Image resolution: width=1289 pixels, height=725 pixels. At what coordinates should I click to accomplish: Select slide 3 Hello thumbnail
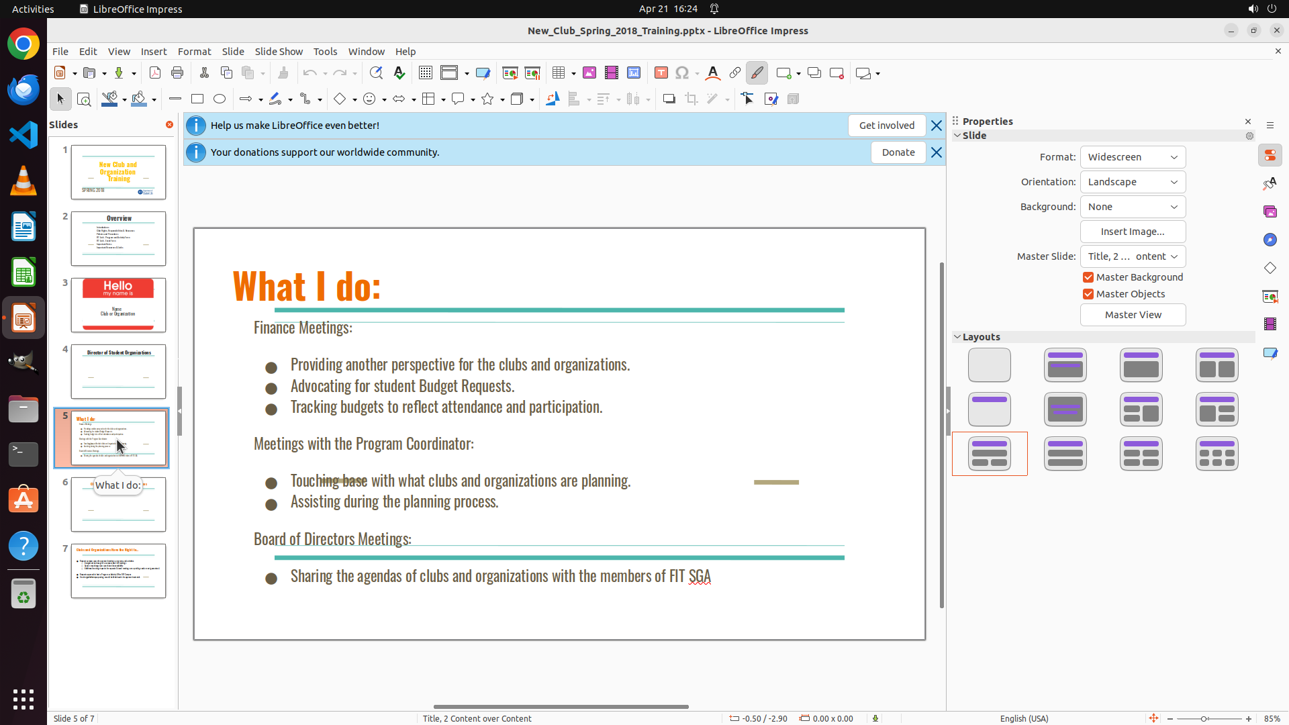pyautogui.click(x=118, y=305)
